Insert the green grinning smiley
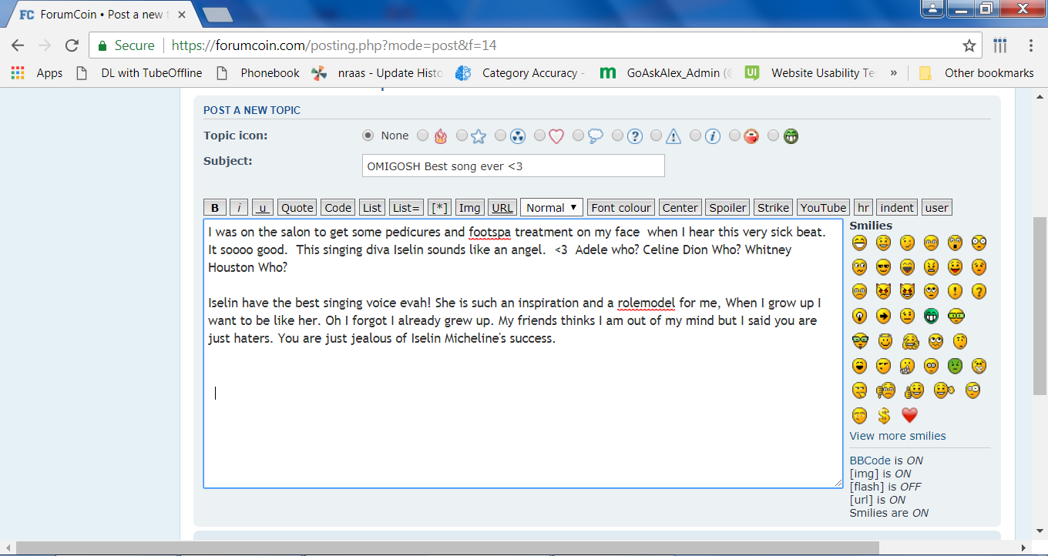Viewport: 1048px width, 556px height. (932, 317)
